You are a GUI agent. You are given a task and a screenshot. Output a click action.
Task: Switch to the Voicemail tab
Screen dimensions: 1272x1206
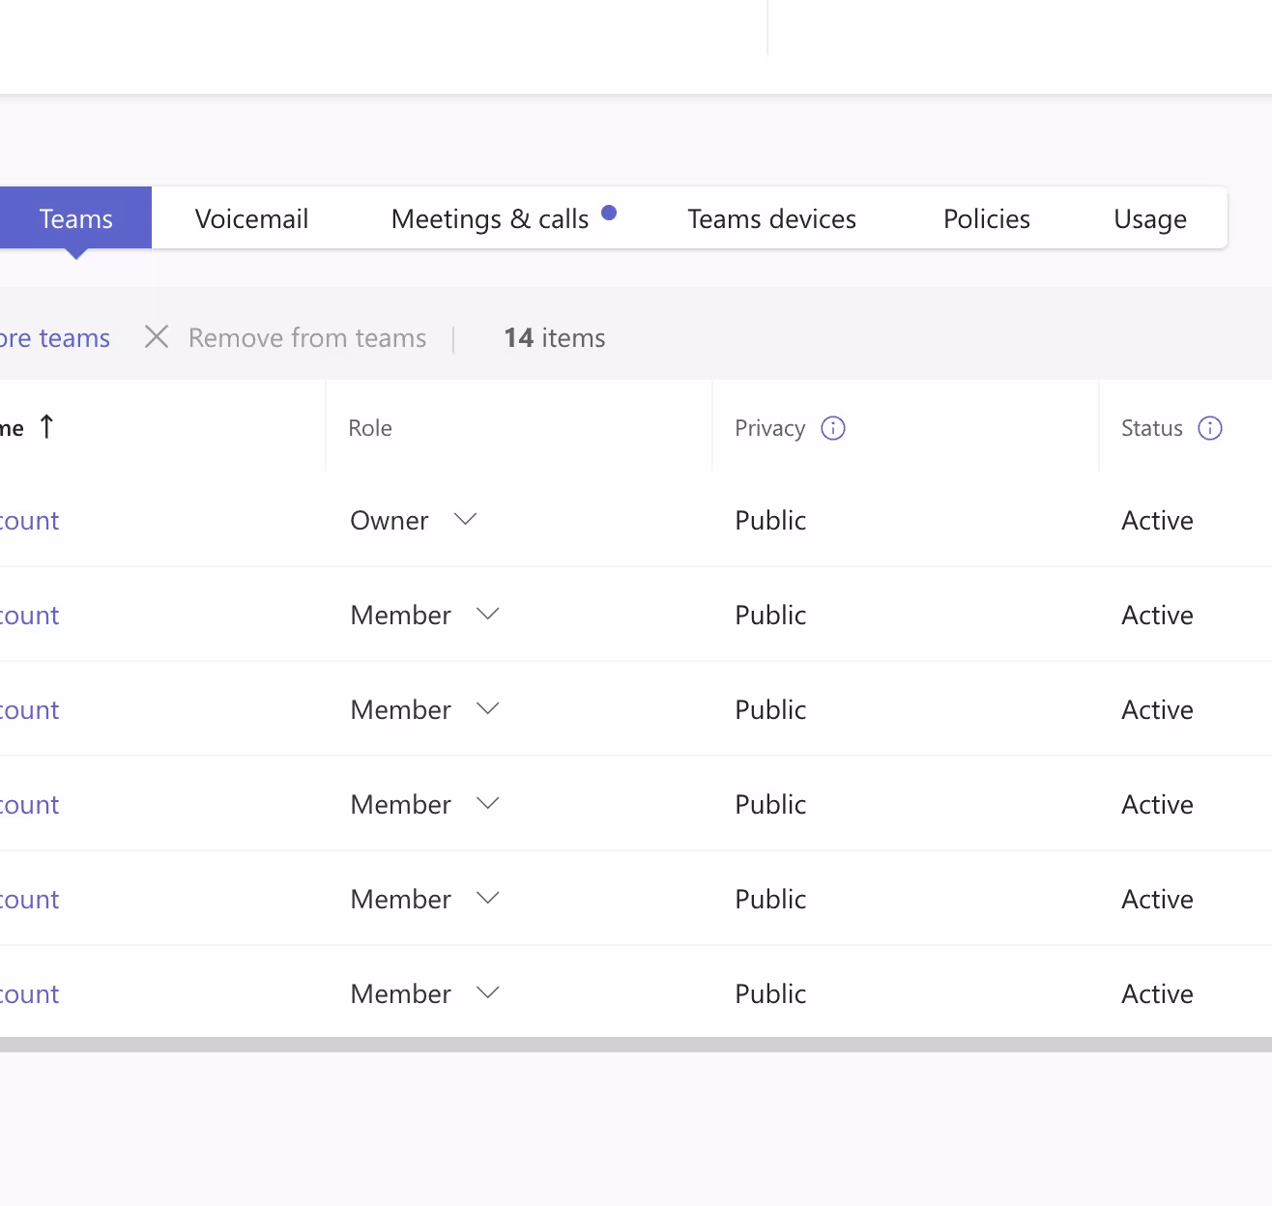pos(251,218)
